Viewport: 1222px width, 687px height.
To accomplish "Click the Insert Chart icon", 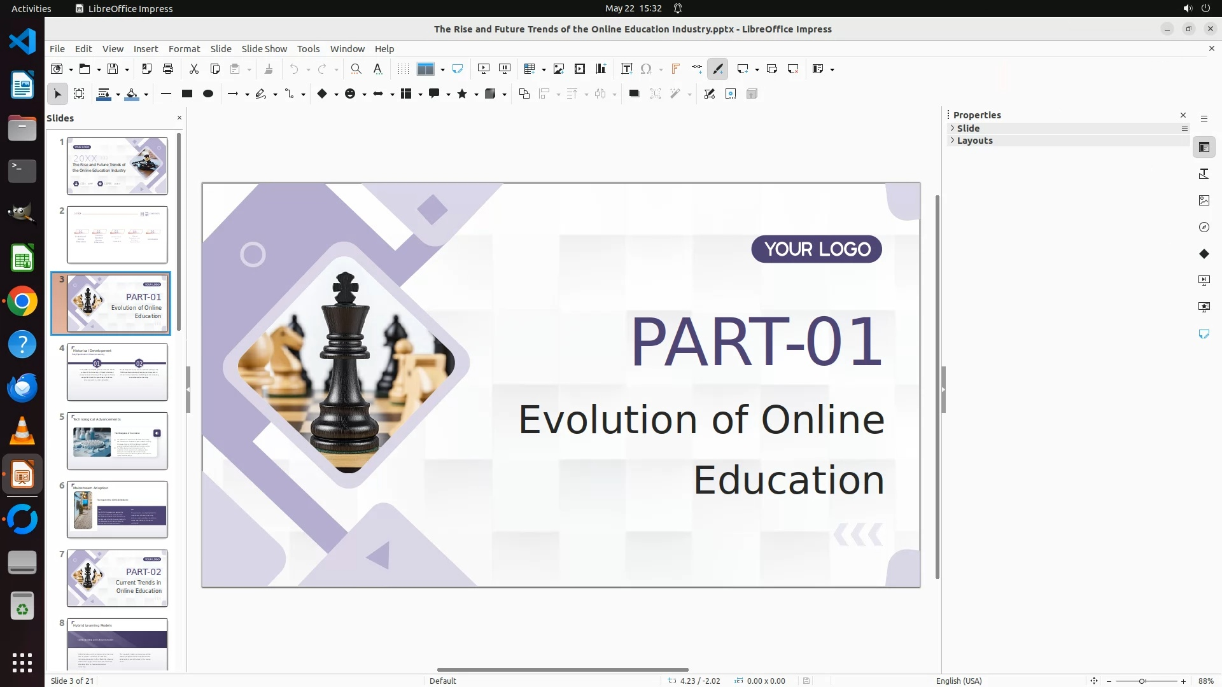I will 601,69.
